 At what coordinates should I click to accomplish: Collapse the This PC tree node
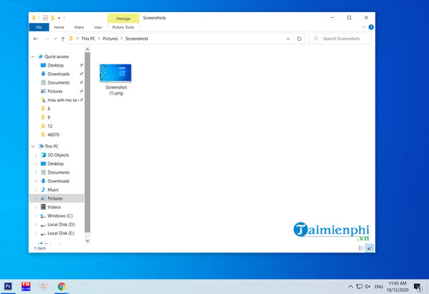(x=33, y=147)
